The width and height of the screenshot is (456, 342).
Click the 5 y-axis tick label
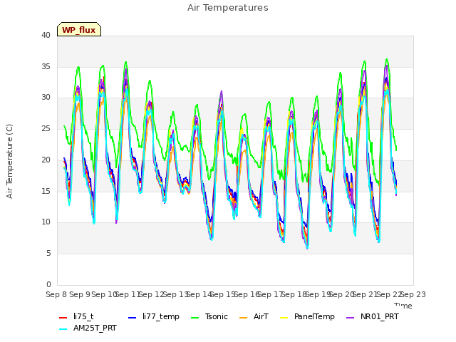coord(48,254)
